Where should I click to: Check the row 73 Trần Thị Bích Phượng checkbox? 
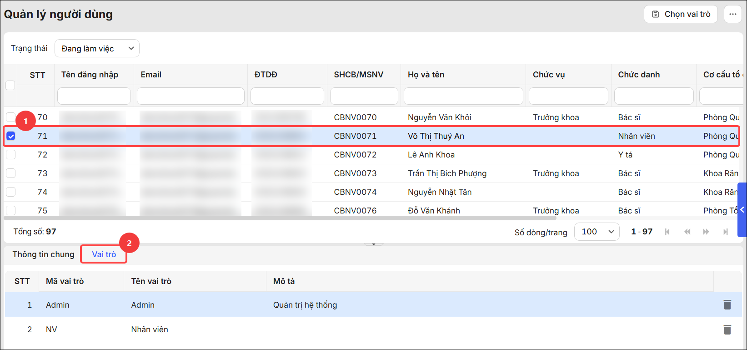[10, 173]
